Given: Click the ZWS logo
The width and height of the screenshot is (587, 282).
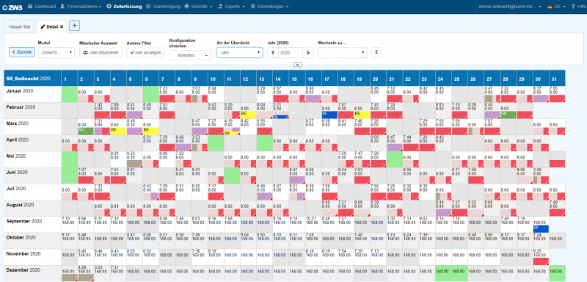Looking at the screenshot, I should [12, 7].
